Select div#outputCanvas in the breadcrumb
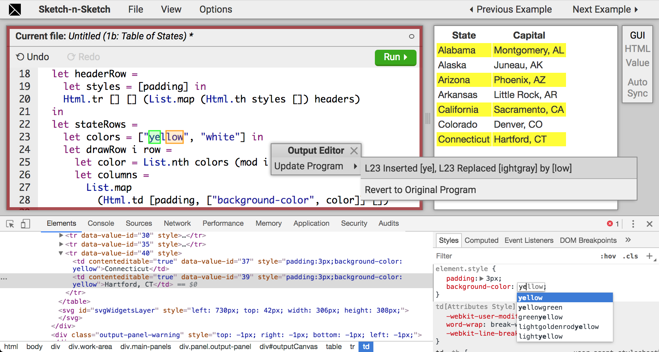Screen dimensions: 659x352 tap(289, 346)
